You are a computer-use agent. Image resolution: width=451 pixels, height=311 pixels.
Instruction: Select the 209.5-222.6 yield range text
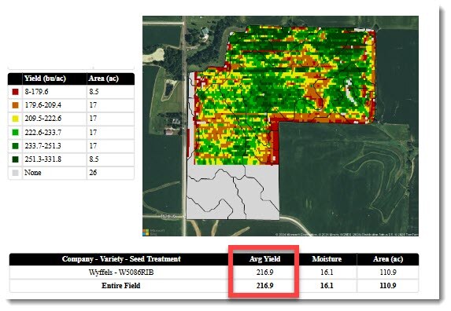coord(43,119)
